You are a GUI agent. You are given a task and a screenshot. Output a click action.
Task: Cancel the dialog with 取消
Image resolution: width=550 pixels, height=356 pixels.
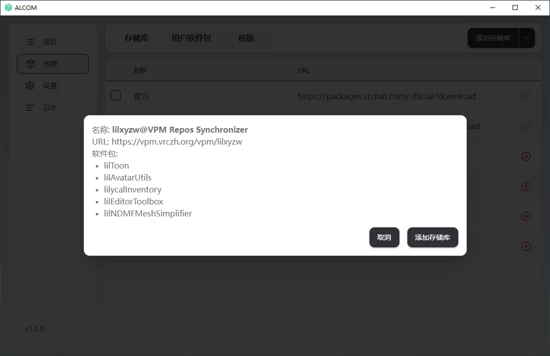384,237
